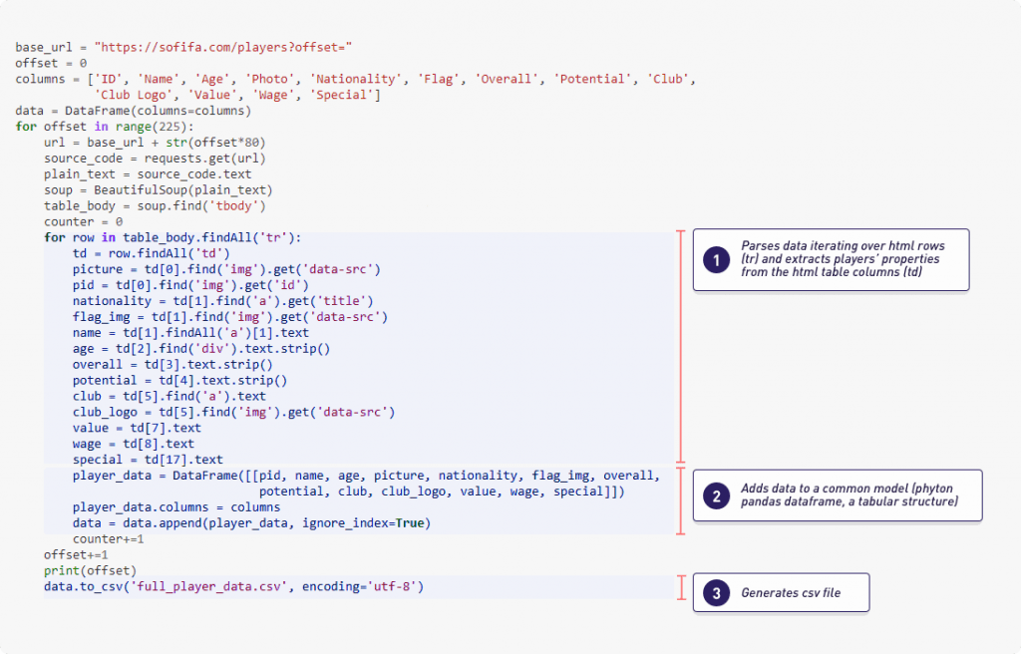
Task: Click the 'table_body = soup.find('tbody')' line
Action: tap(155, 206)
